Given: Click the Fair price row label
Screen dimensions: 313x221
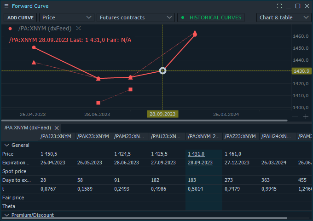Looking at the screenshot, I should (x=13, y=198).
